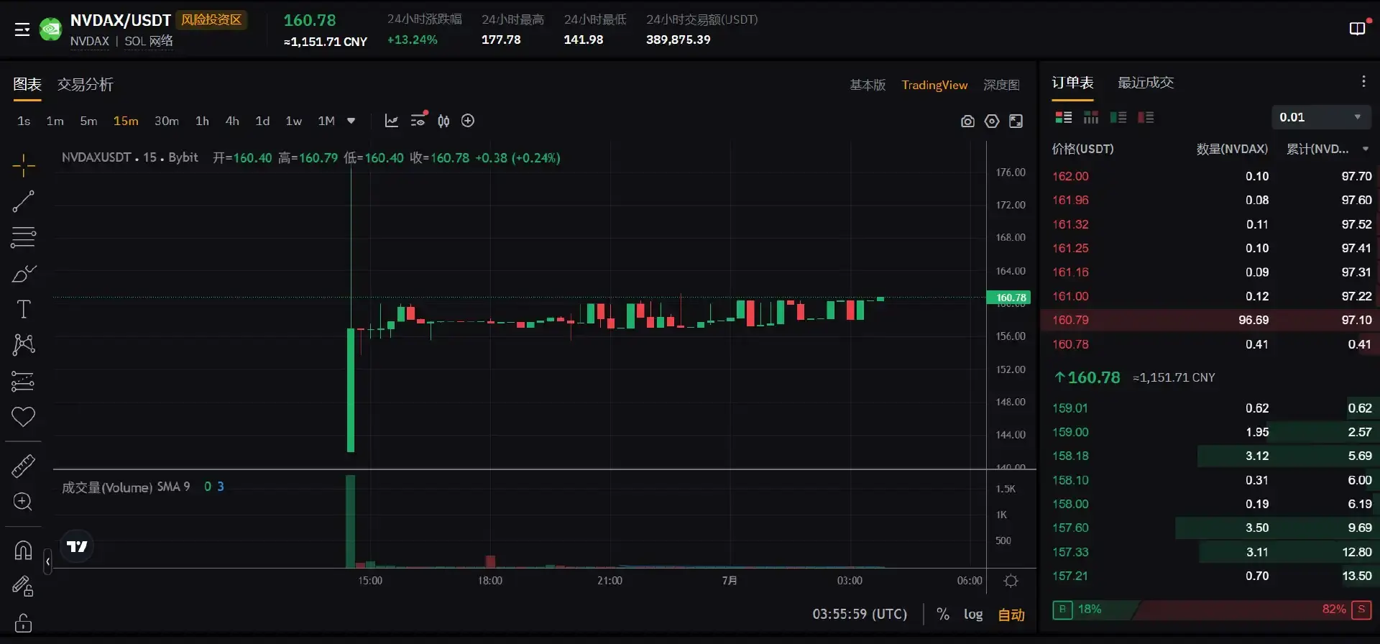
Task: Switch chart to 深度图 view
Action: point(1001,85)
